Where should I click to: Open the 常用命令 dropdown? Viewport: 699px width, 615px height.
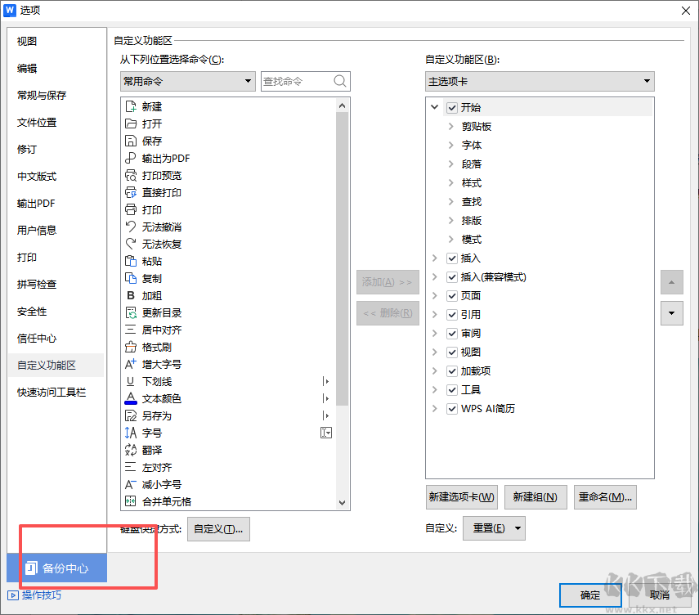[188, 81]
